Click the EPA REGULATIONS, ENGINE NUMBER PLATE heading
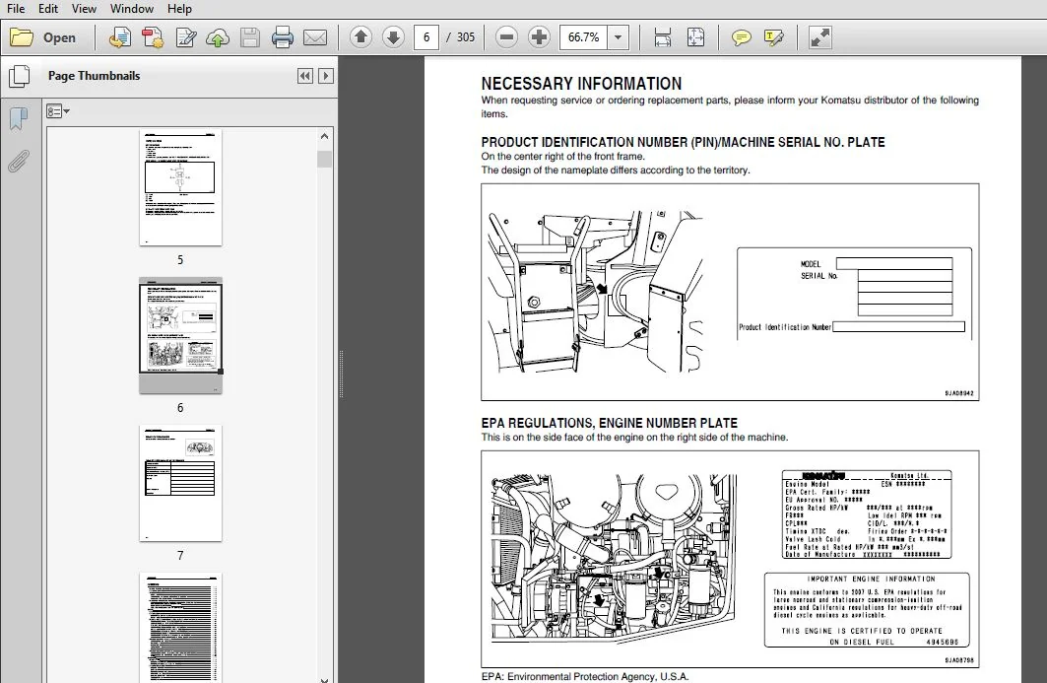The image size is (1047, 683). click(x=609, y=423)
